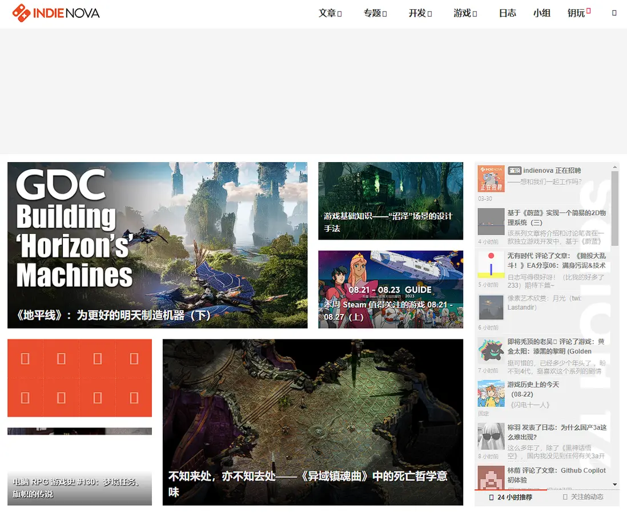Click the Gengar avatar of 即将秃顶的老吴
This screenshot has height=513, width=627.
pos(491,350)
